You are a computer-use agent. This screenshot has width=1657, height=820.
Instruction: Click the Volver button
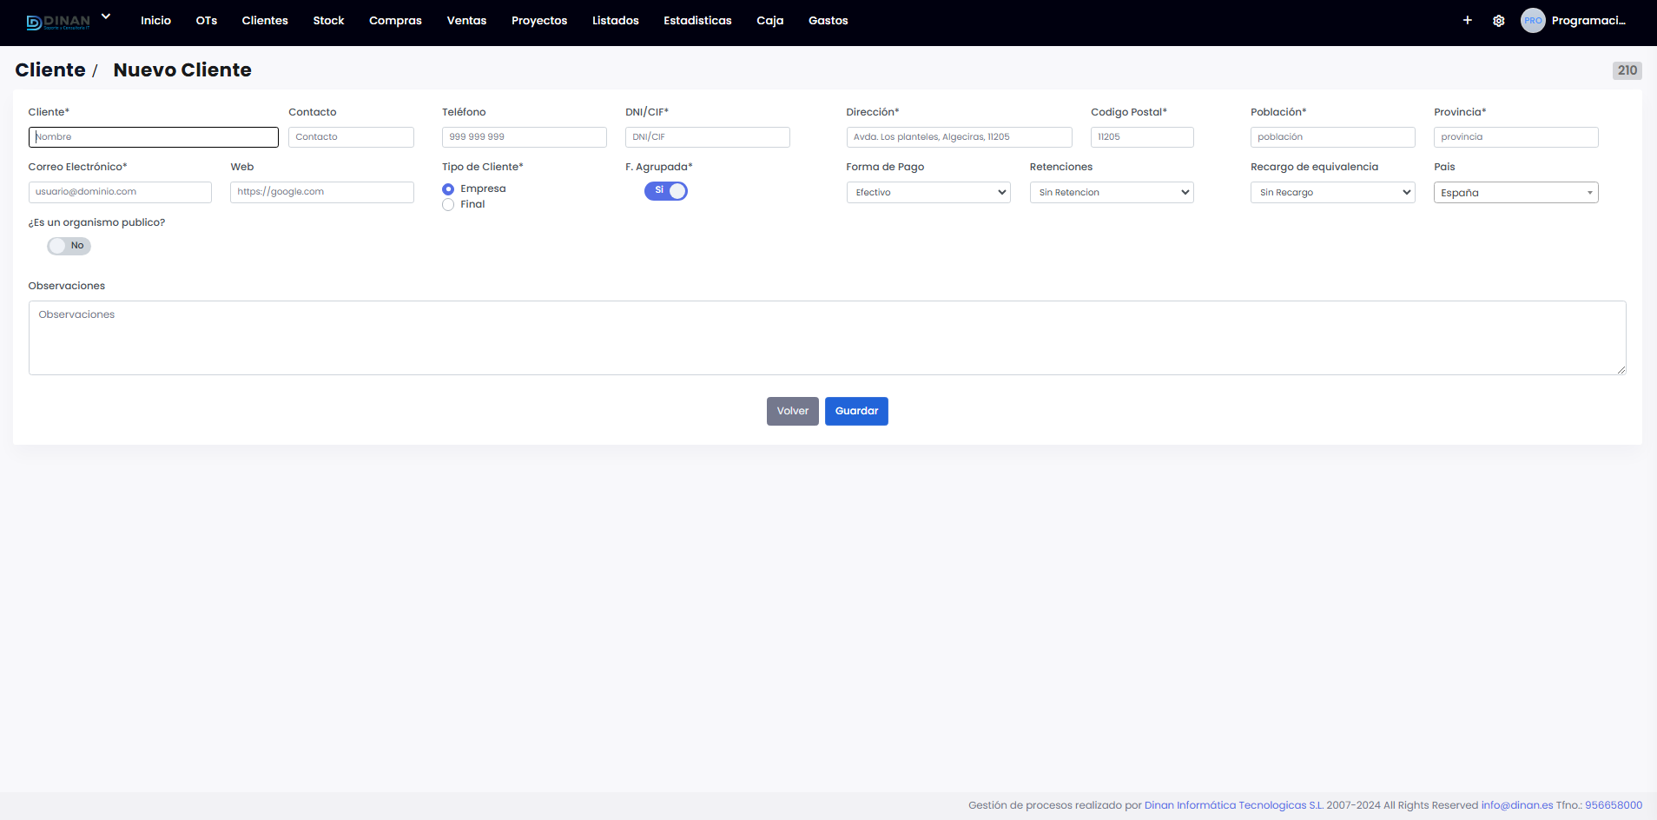[792, 411]
